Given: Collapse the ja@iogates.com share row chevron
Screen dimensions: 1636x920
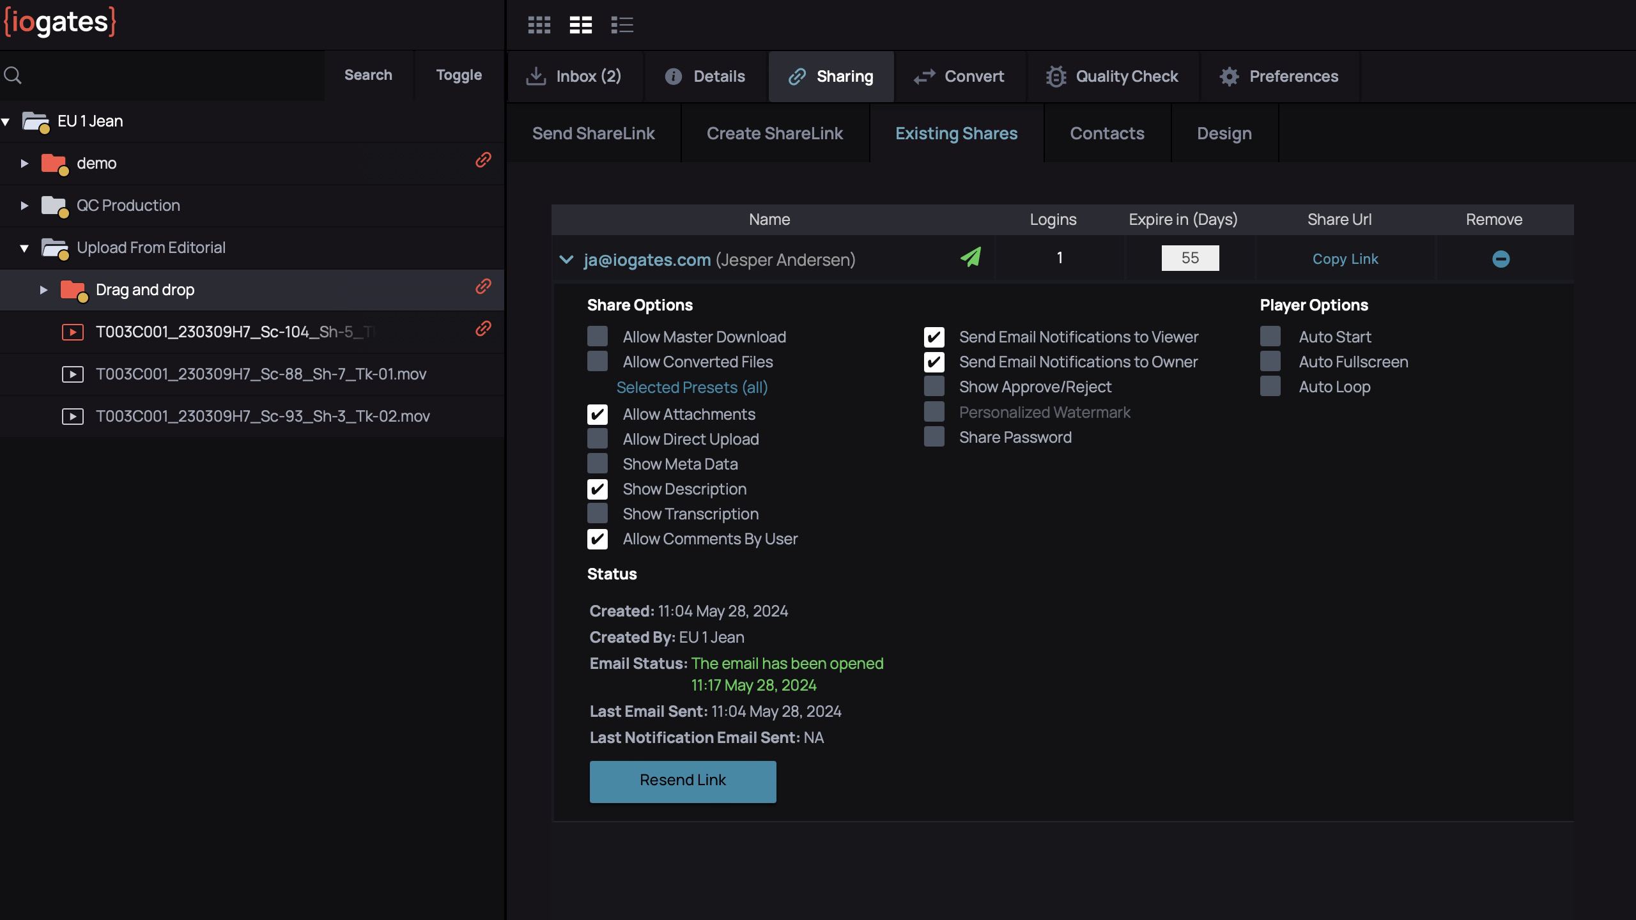Looking at the screenshot, I should 566,259.
